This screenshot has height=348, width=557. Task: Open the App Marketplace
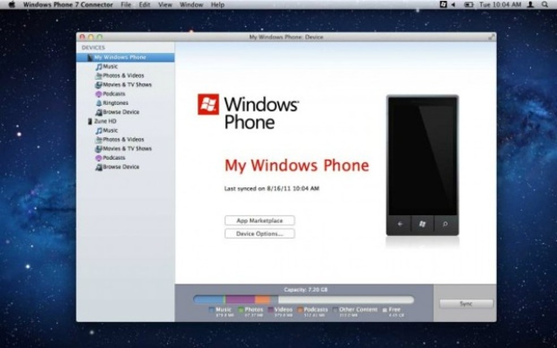(259, 220)
